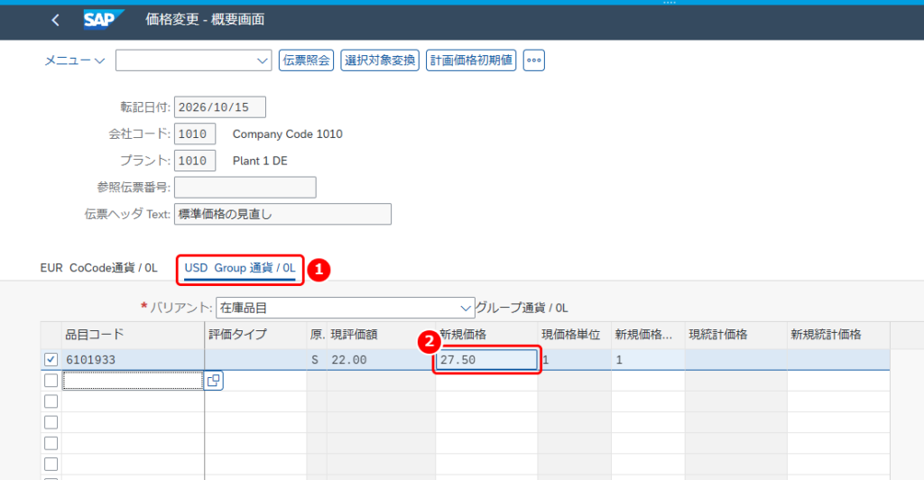Click the 原. cell showing S

click(x=317, y=360)
